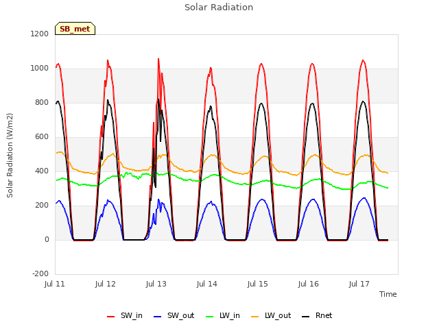Click the 600 y-axis tick label
Viewport: 439px width, 329px height.
point(42,137)
